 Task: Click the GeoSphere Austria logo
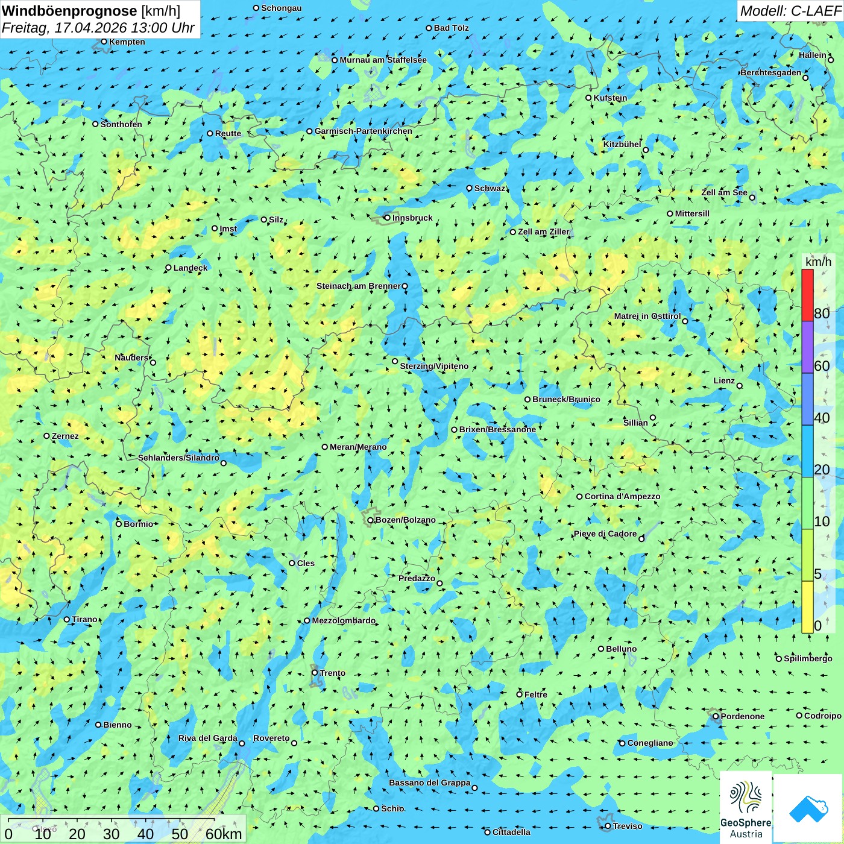tap(746, 808)
